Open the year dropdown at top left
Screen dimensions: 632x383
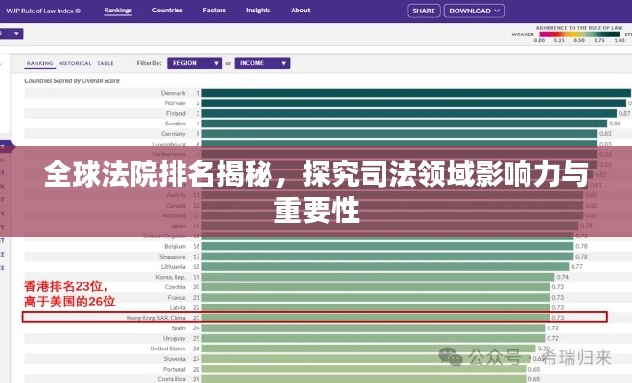(12, 34)
